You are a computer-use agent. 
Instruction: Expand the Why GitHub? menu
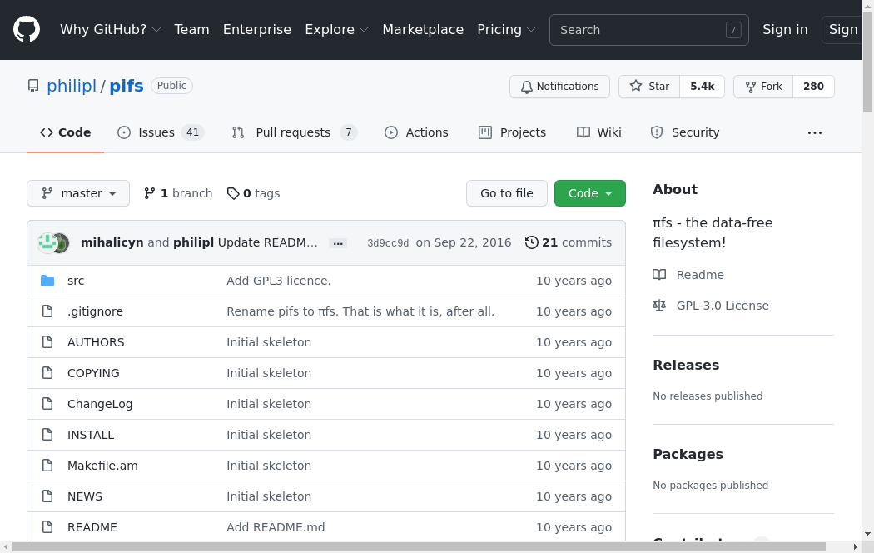tap(110, 30)
